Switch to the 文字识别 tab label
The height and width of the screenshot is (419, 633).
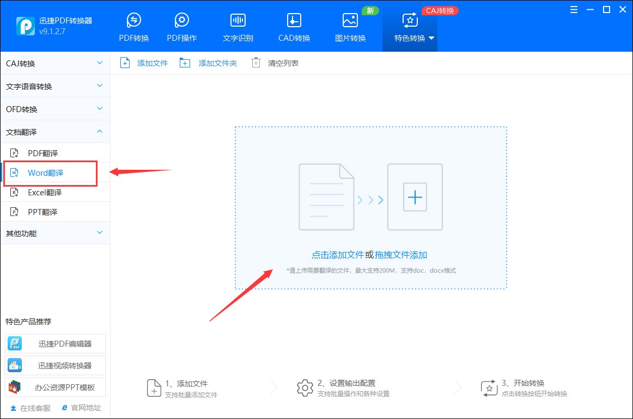point(238,38)
